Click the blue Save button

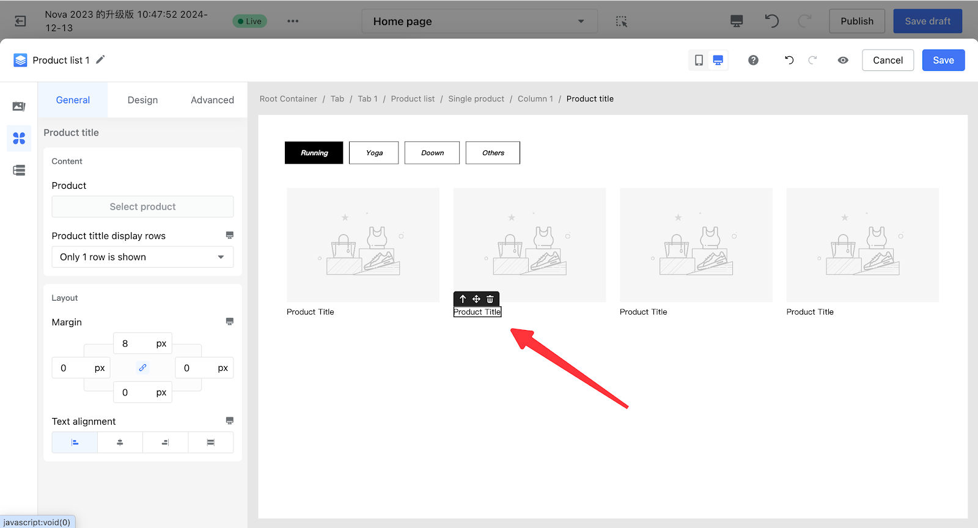point(943,60)
